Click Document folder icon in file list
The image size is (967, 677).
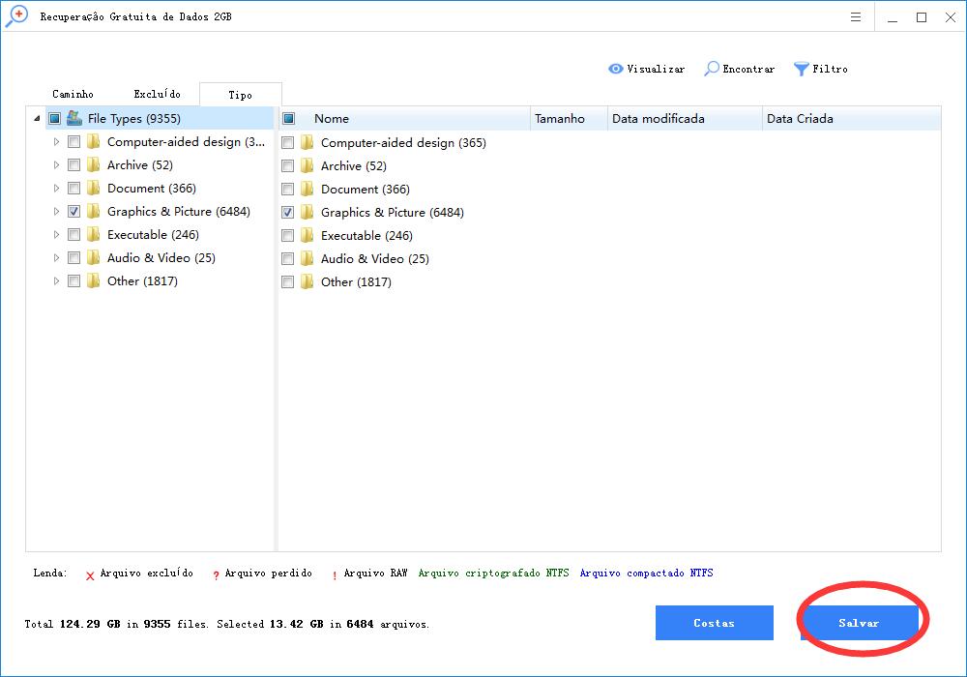click(308, 190)
